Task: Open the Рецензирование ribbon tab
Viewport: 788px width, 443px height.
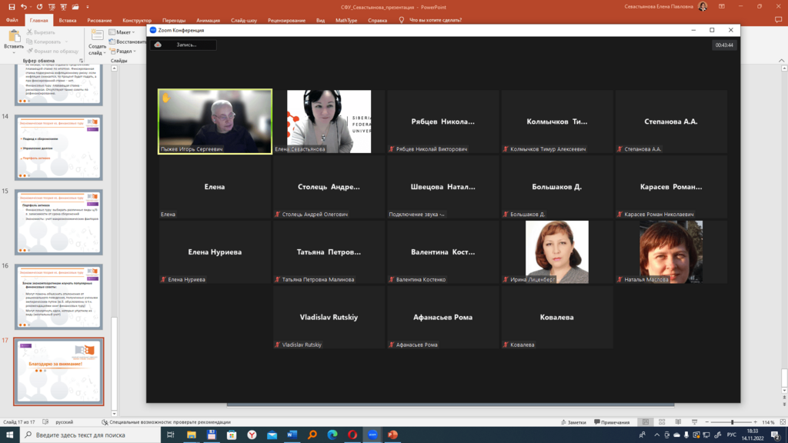Action: coord(286,21)
